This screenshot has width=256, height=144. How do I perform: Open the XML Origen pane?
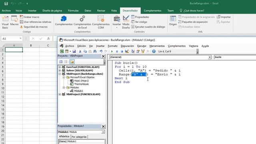173,21
